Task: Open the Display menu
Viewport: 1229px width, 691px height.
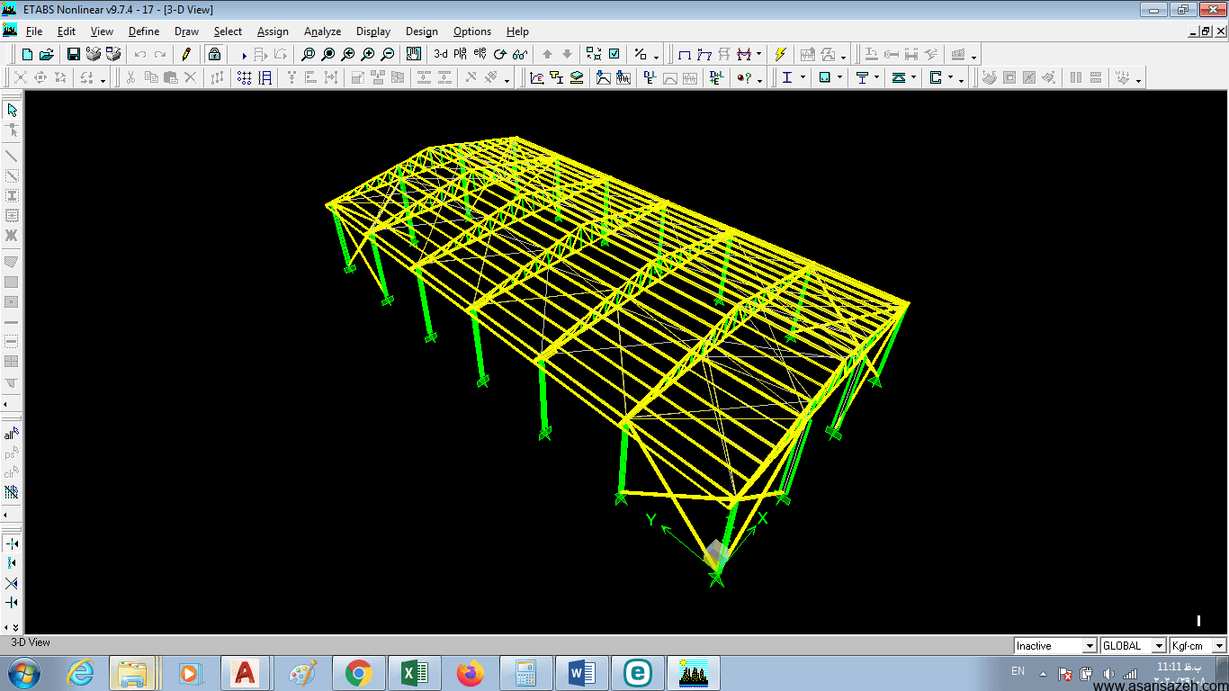Action: click(x=373, y=31)
